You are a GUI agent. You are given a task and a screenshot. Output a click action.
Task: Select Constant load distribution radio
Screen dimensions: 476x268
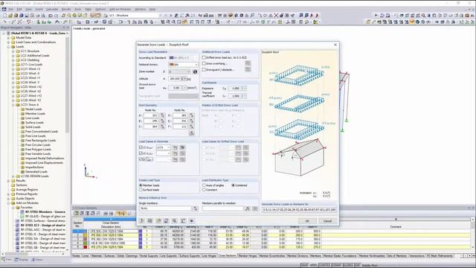click(204, 190)
